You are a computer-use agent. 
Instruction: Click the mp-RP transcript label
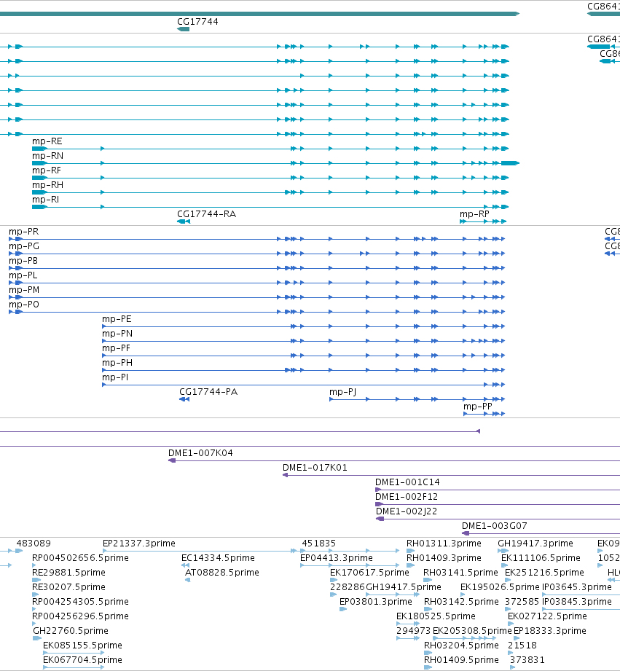pos(474,214)
